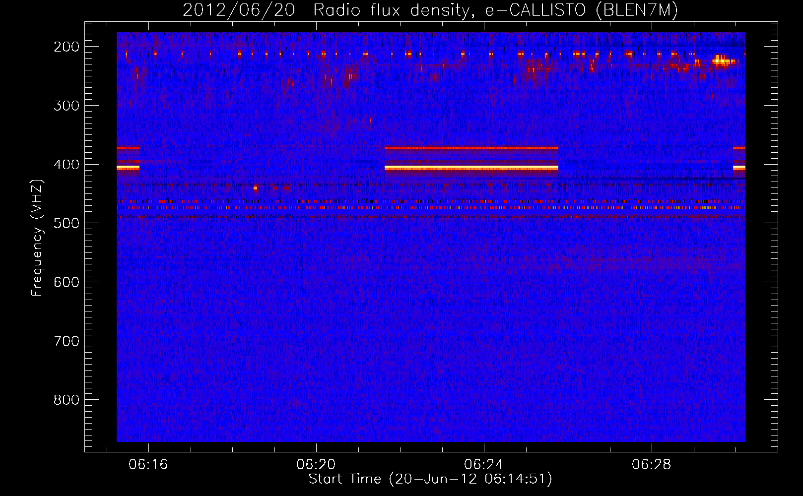Image resolution: width=803 pixels, height=496 pixels.
Task: Click the plot title "Radio flux density, e-CALLISTO (BLEN7M)"
Action: click(x=495, y=10)
